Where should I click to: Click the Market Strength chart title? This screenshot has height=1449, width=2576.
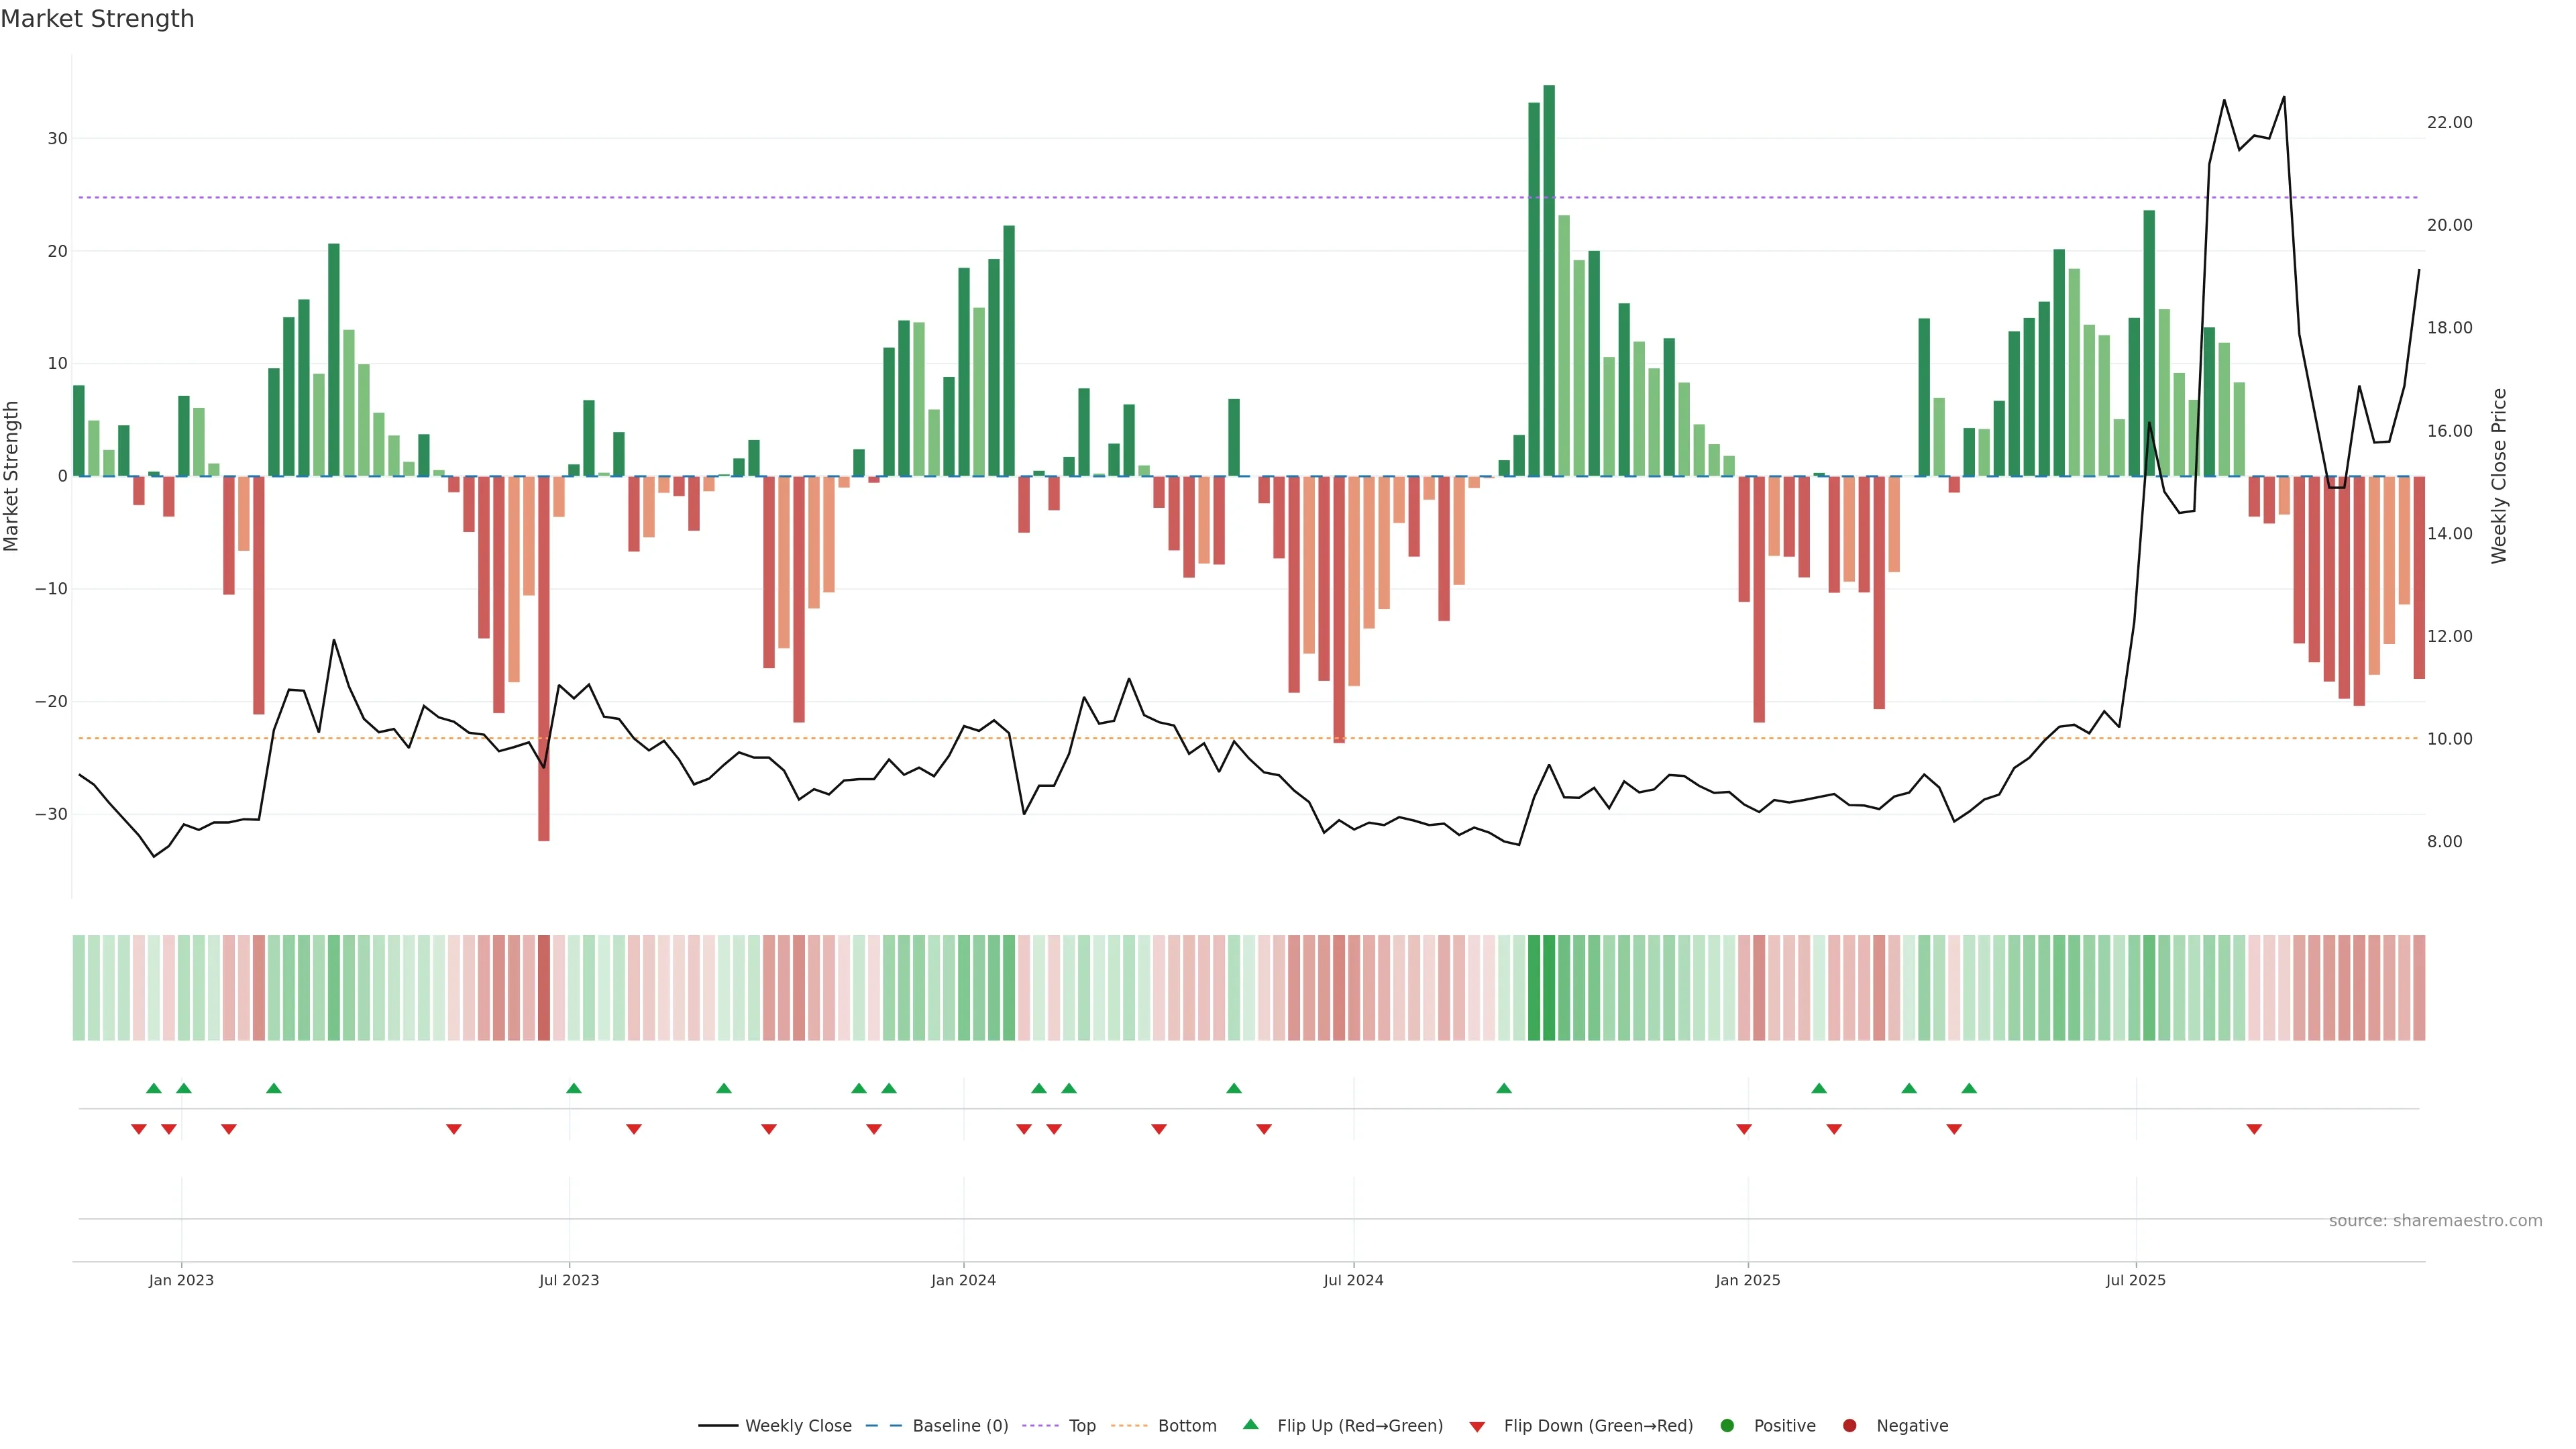[98, 19]
